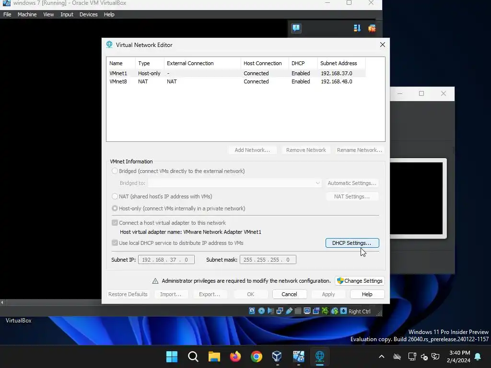Viewport: 491px width, 368px height.
Task: Click the OK button
Action: point(250,294)
